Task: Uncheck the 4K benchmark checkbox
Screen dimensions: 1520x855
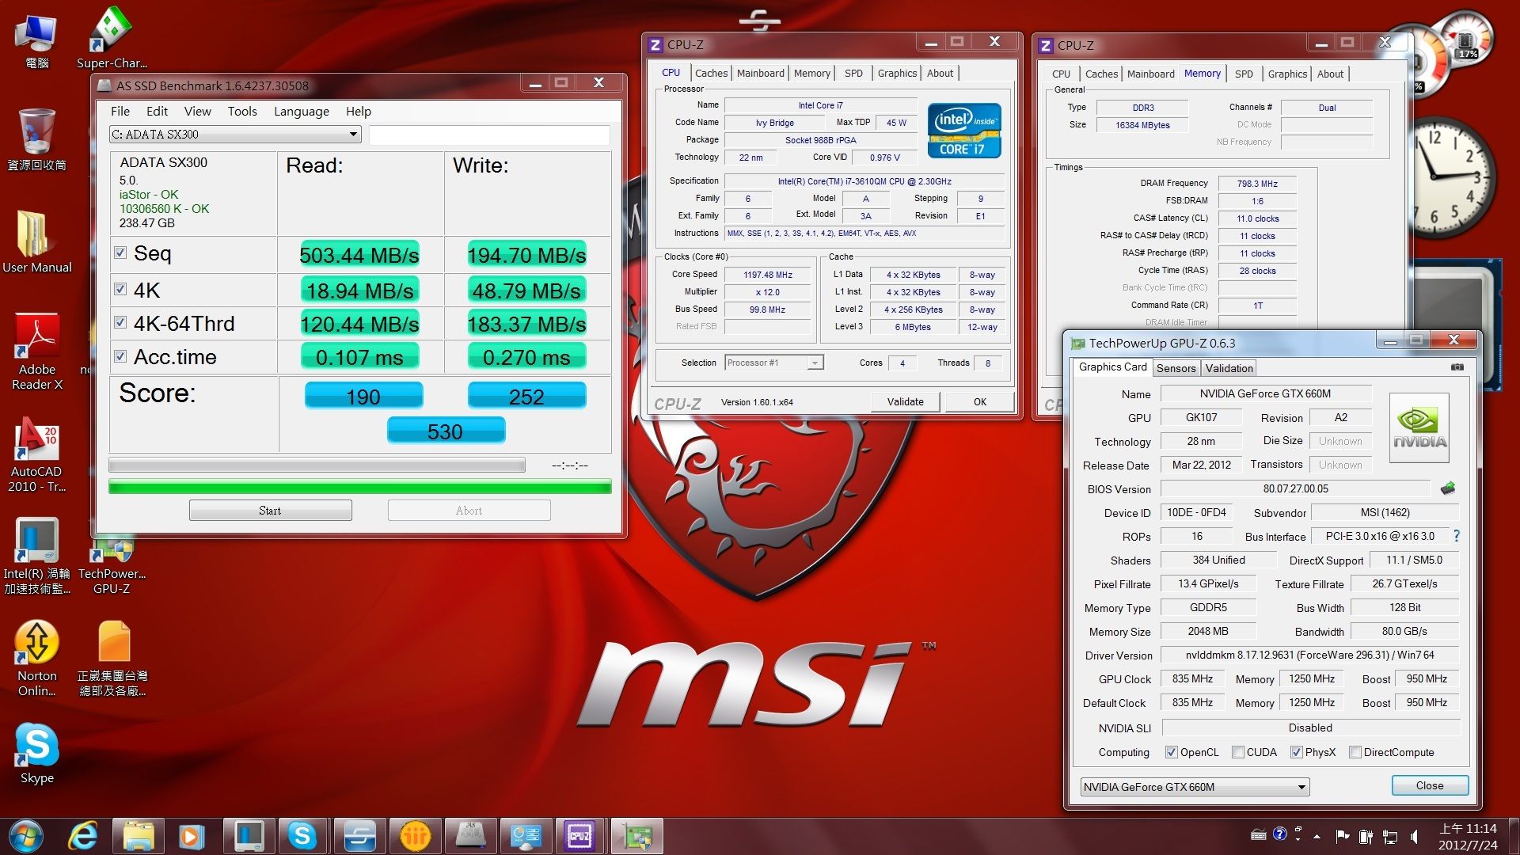Action: (x=120, y=290)
